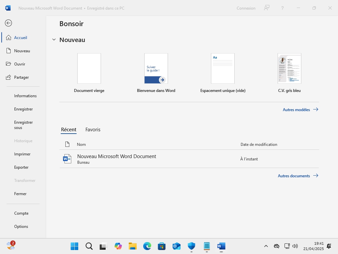
Task: Click the Nouveau page icon in sidebar
Action: coord(9,51)
